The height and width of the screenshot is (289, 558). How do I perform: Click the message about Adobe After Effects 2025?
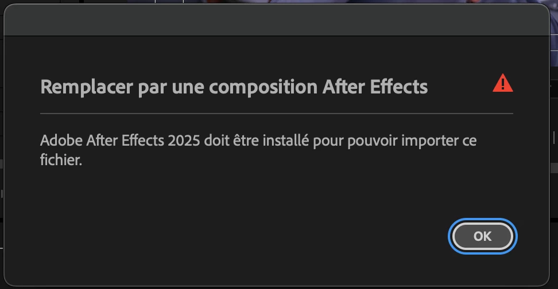coord(258,150)
